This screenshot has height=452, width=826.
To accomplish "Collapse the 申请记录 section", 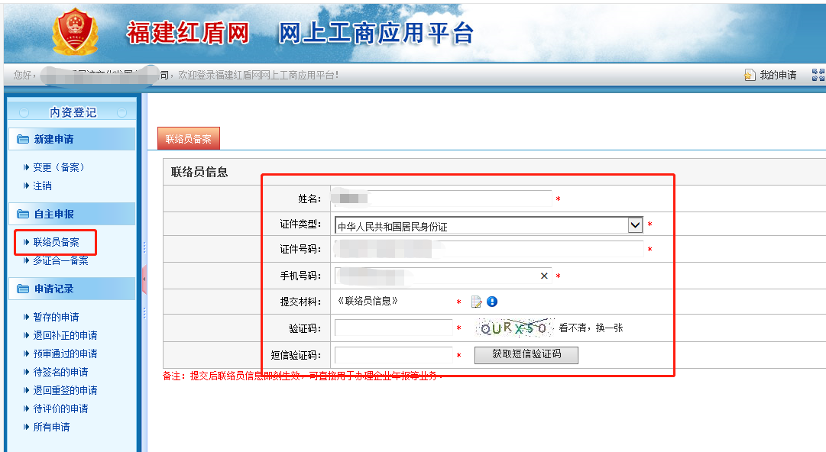I will pos(72,289).
